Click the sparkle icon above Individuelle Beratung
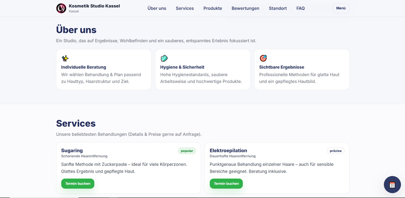This screenshot has width=405, height=198. 65,58
